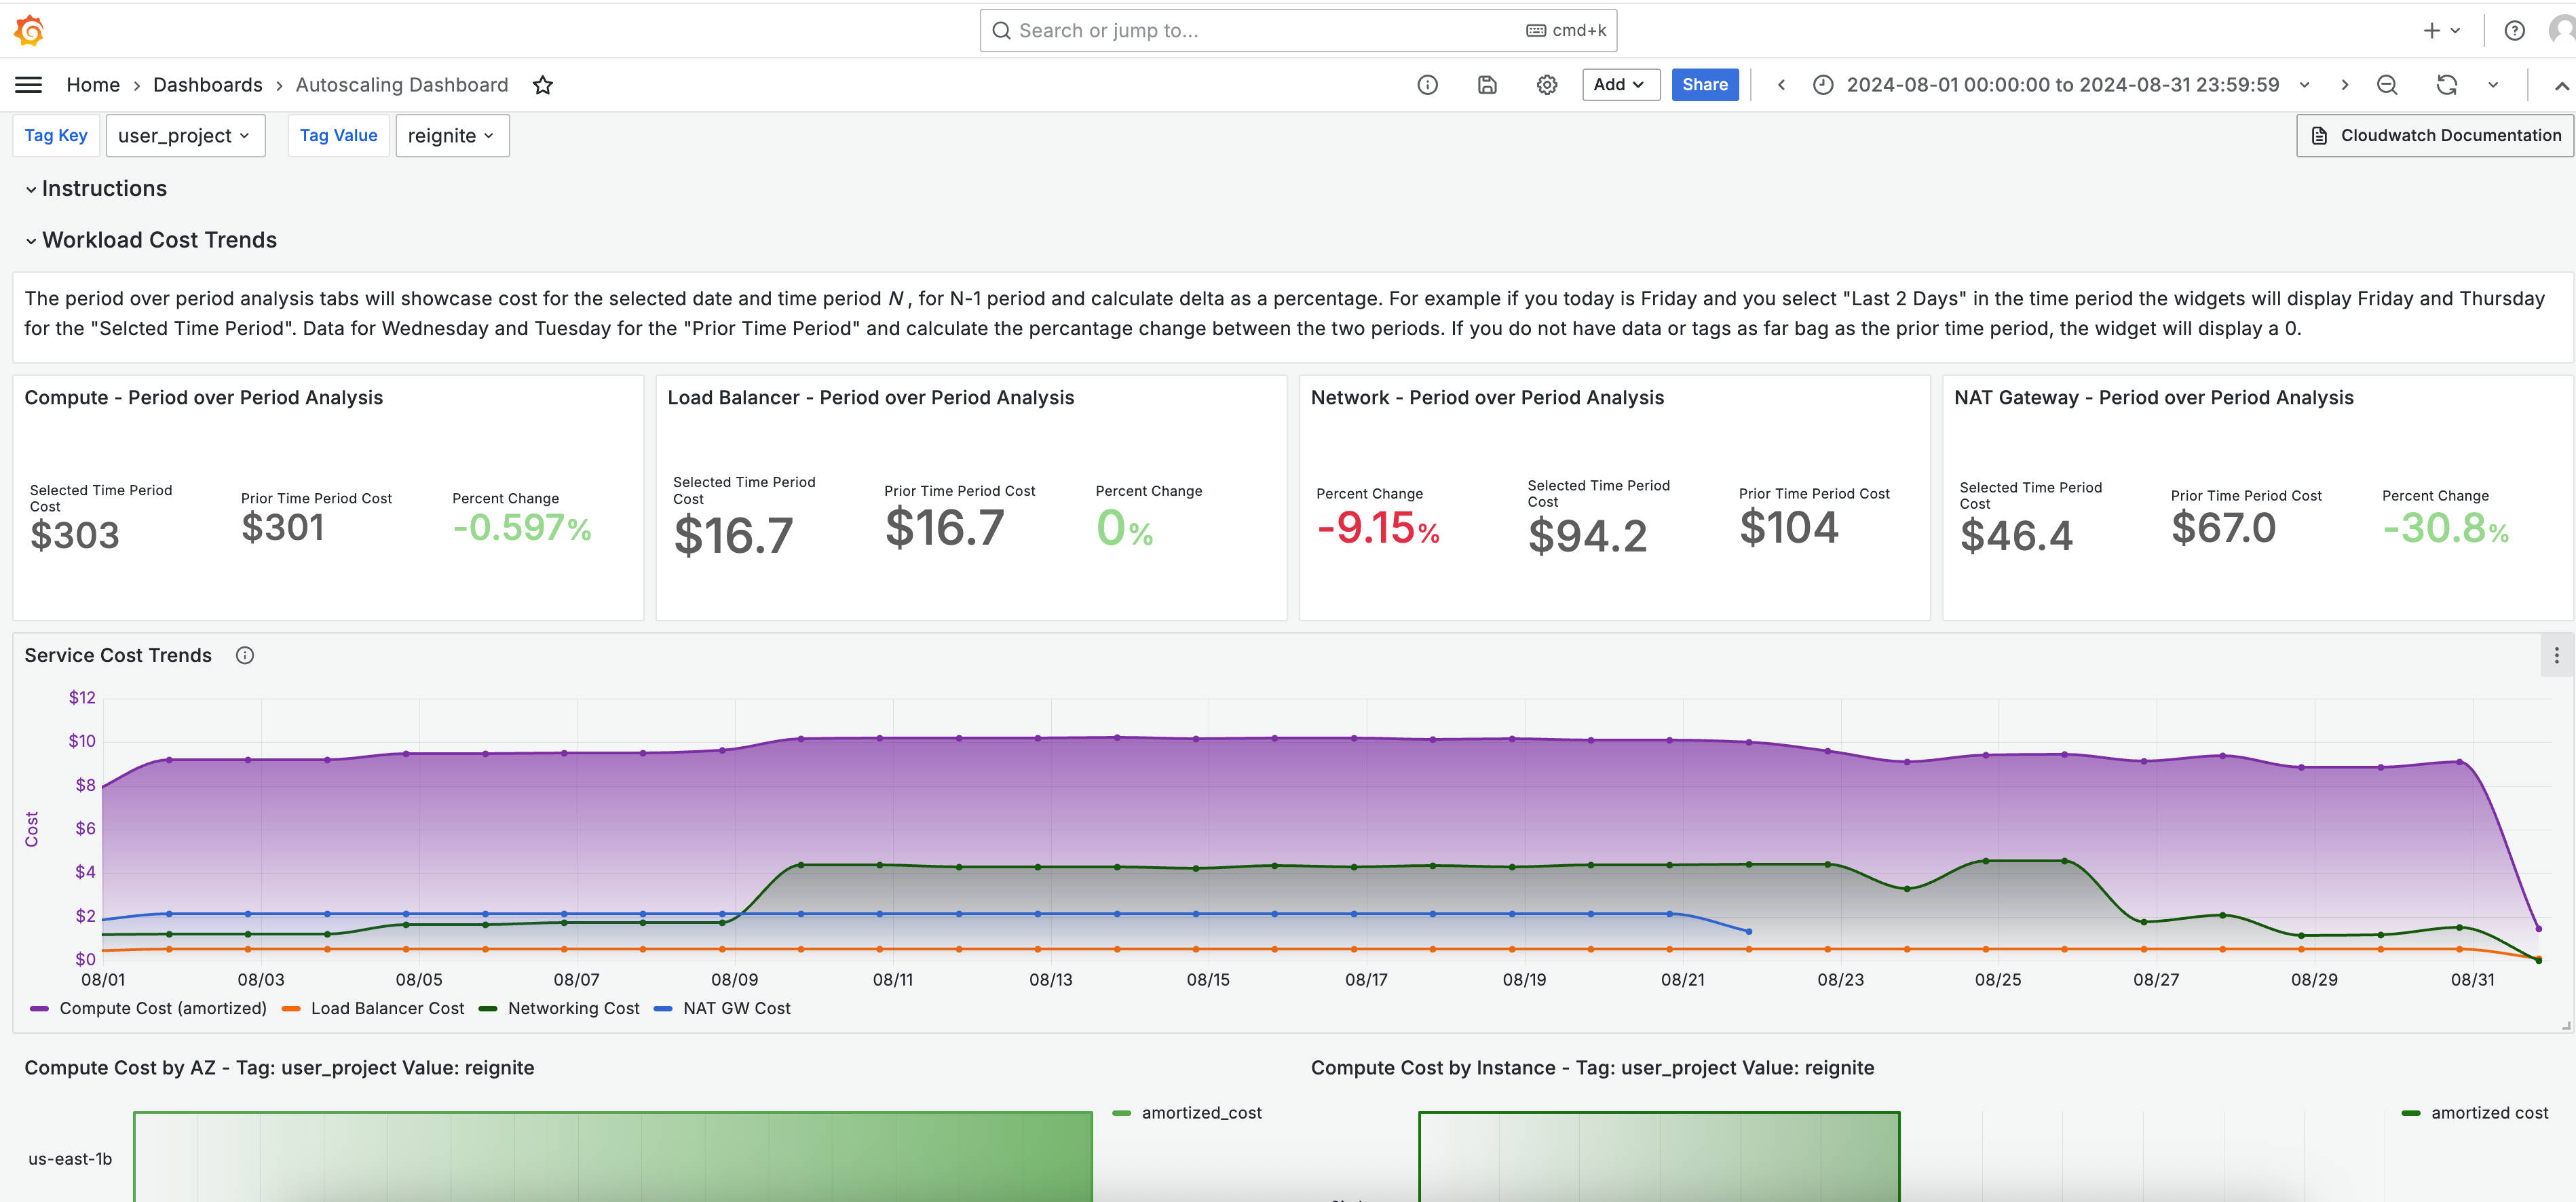Toggle the hamburger navigation menu

[x=29, y=85]
